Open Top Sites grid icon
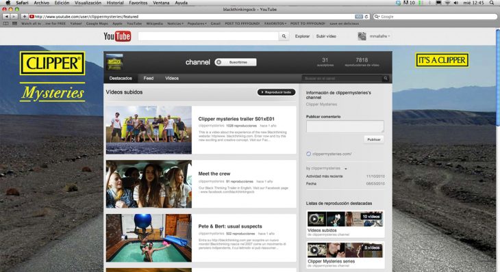This screenshot has height=272, width=500. 14,23
